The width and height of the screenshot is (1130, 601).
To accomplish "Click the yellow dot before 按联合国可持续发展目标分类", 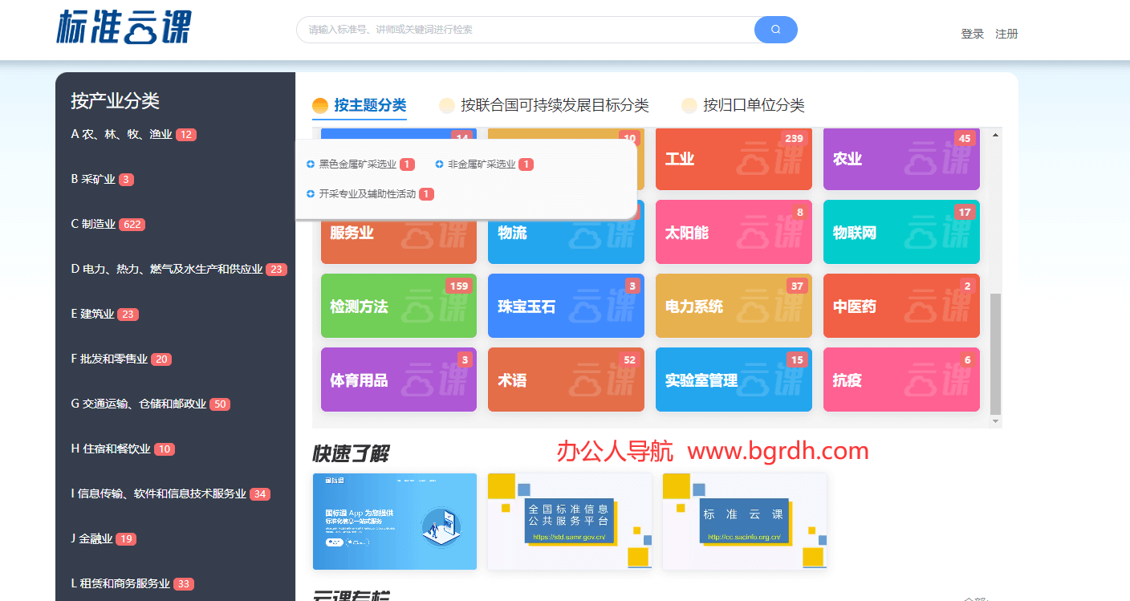I will click(446, 105).
